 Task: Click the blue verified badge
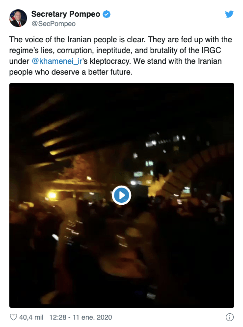pos(107,14)
